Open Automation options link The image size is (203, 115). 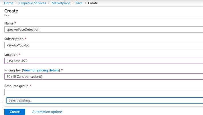[47, 112]
